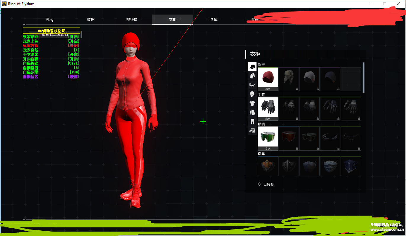Click the 96辅助游戏论坛 overlay title box

[x=51, y=30]
